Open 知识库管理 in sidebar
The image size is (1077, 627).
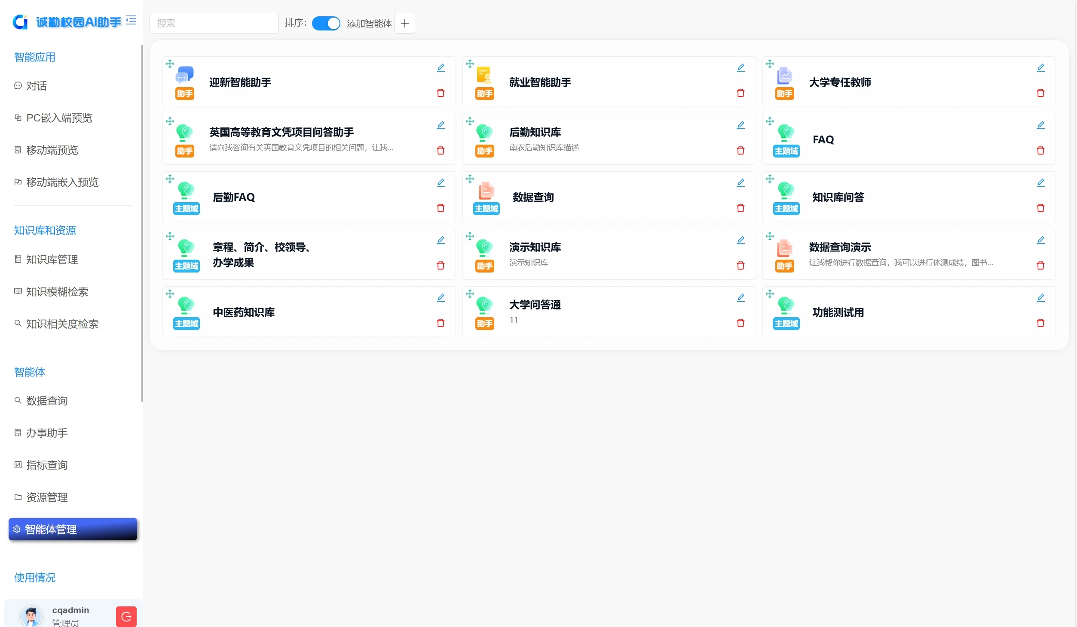pos(52,259)
